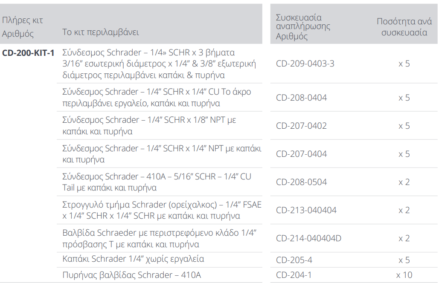
Task: Click the "Στρογγυλό τμήμα Schrader (ορείχαλκος)" description
Action: (x=161, y=211)
